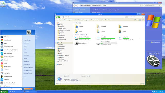Refresh the This PC address bar
165x93 pixels.
coord(125,17)
